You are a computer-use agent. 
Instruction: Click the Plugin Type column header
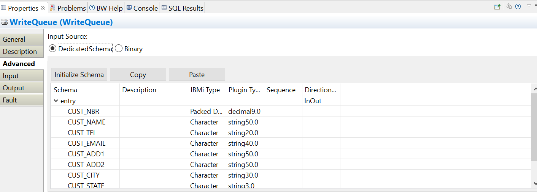245,90
